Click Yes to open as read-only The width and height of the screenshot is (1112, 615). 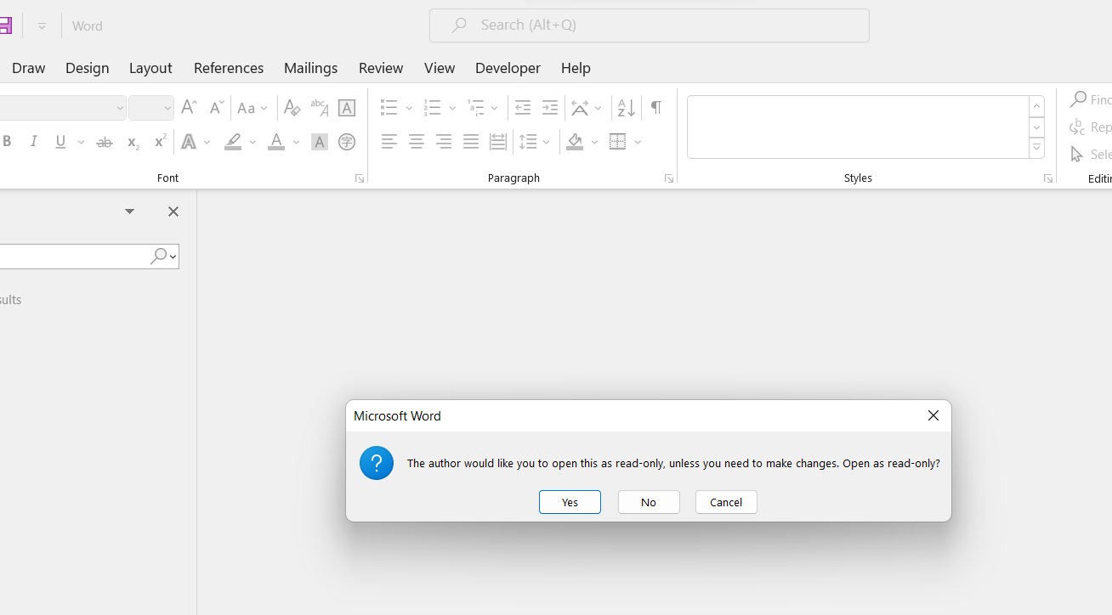[x=570, y=502]
